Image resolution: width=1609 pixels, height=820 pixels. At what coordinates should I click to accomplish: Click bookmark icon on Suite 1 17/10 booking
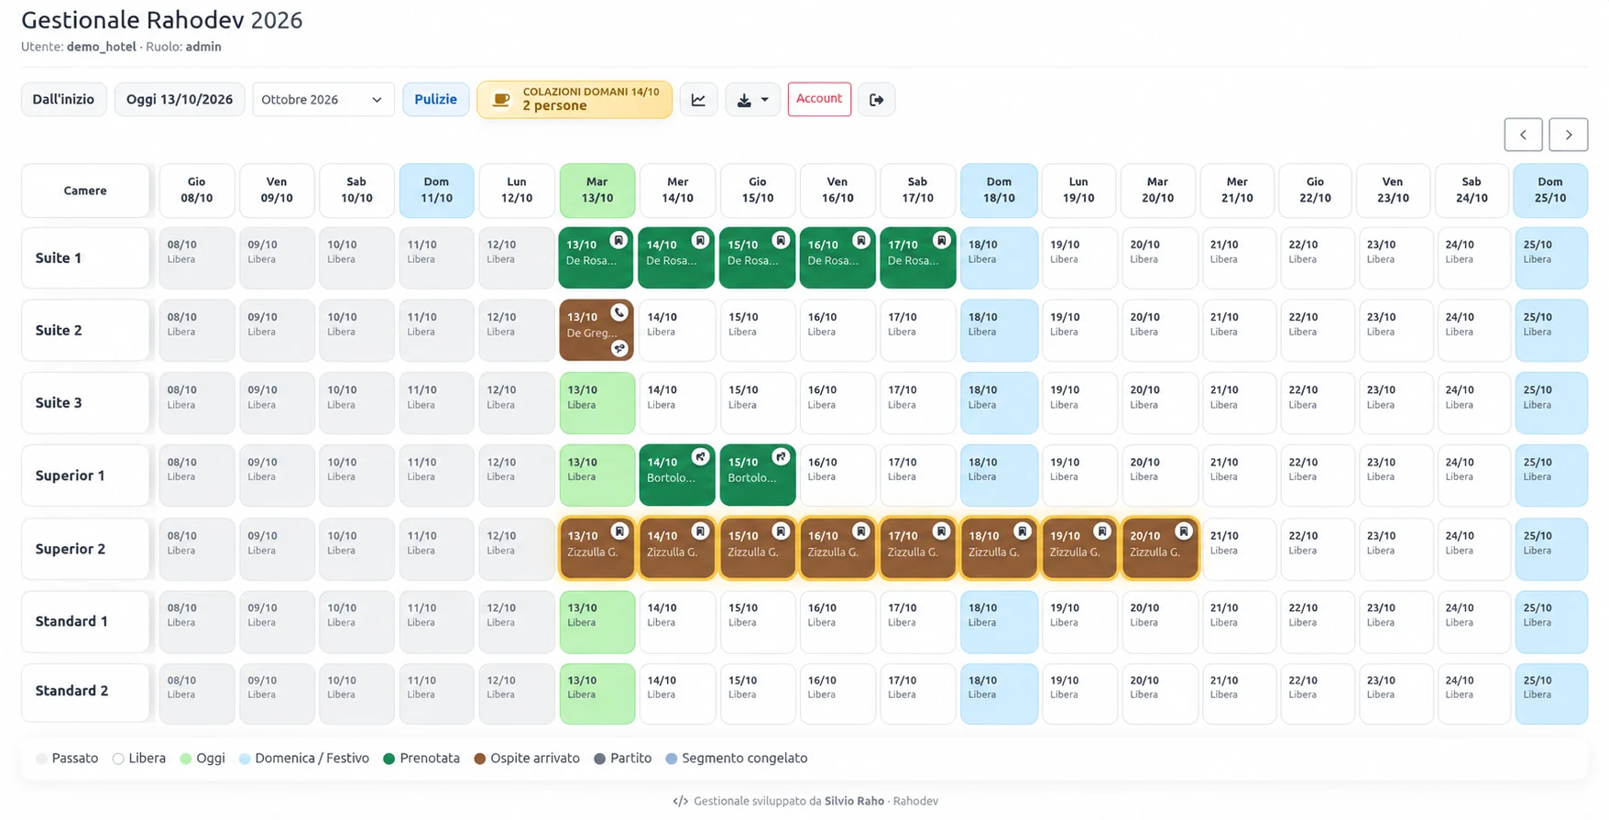pos(941,241)
